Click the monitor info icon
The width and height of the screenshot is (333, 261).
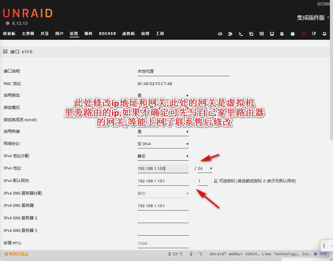(x=272, y=34)
